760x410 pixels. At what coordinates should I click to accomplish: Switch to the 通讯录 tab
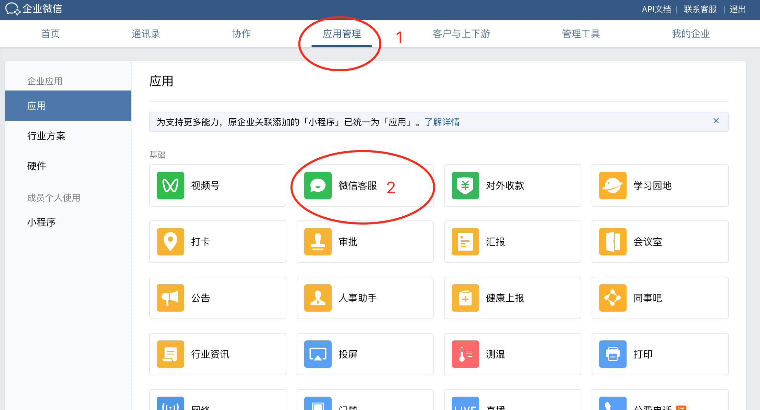click(x=146, y=34)
